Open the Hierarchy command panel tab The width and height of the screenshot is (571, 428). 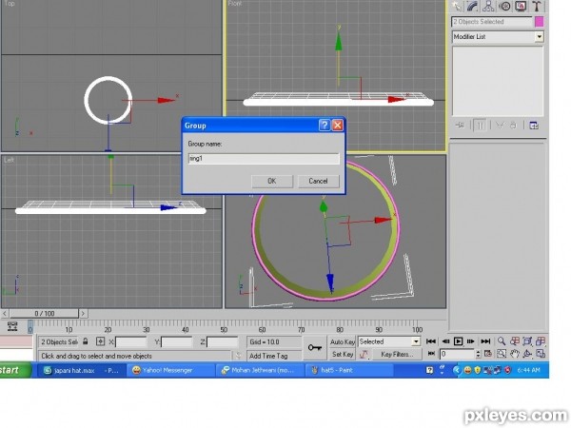488,7
